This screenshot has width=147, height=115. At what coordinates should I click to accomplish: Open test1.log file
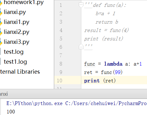(15, 62)
